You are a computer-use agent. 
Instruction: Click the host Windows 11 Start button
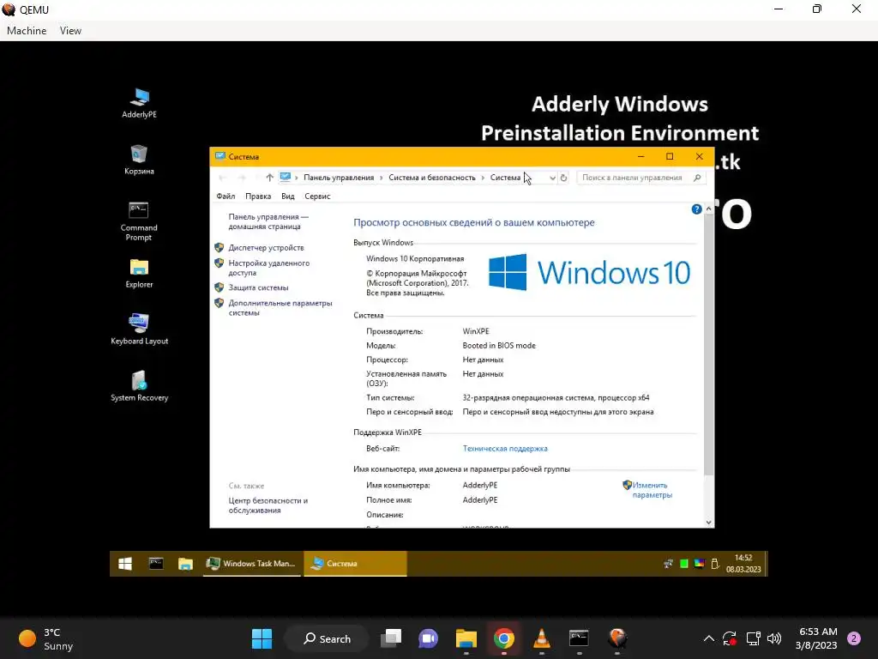(262, 638)
